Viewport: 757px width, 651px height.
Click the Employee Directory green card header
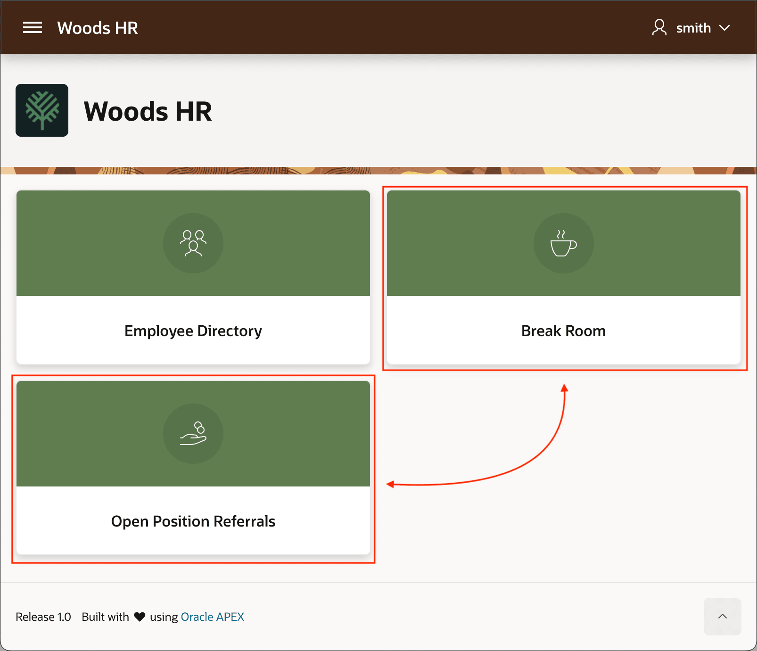[193, 243]
